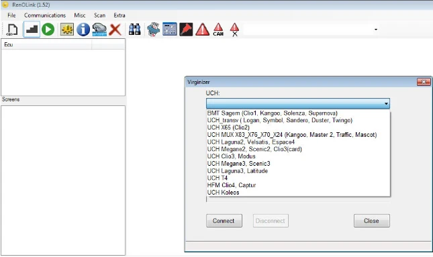Select UCH Laguna2, Velsatis, Espace4 option
The height and width of the screenshot is (257, 433).
coord(298,142)
